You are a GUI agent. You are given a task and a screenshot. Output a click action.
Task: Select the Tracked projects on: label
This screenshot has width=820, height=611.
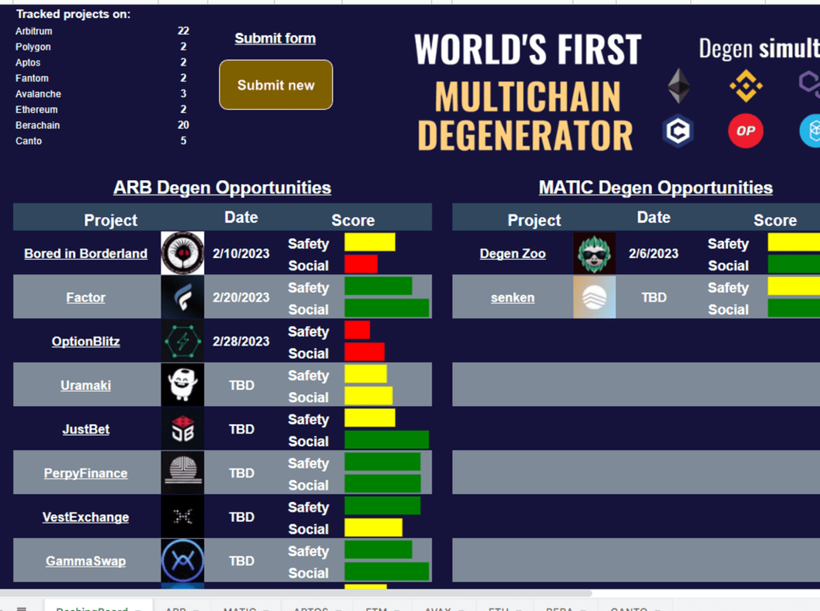73,14
